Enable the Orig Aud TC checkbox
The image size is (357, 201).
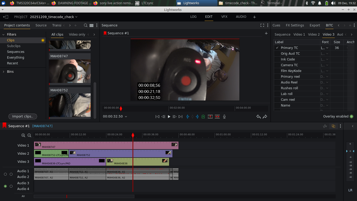(x=277, y=54)
